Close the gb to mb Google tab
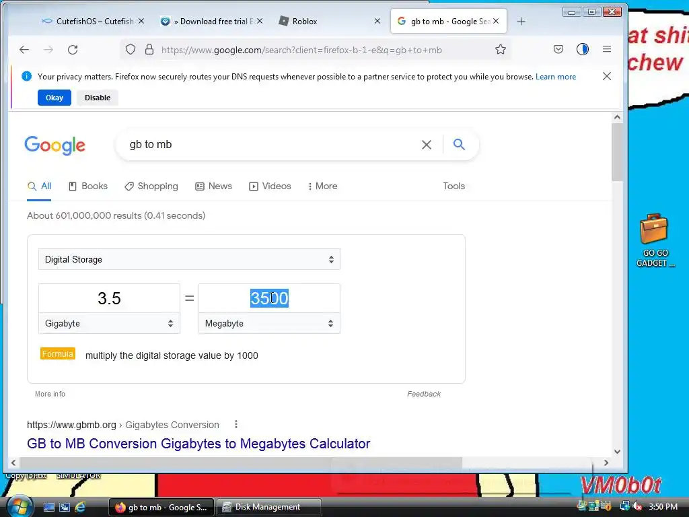This screenshot has height=517, width=689. tap(496, 21)
